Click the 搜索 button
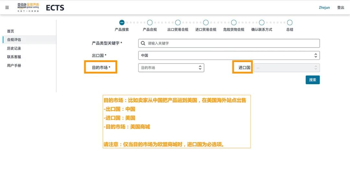The image size is (350, 170). click(x=312, y=80)
